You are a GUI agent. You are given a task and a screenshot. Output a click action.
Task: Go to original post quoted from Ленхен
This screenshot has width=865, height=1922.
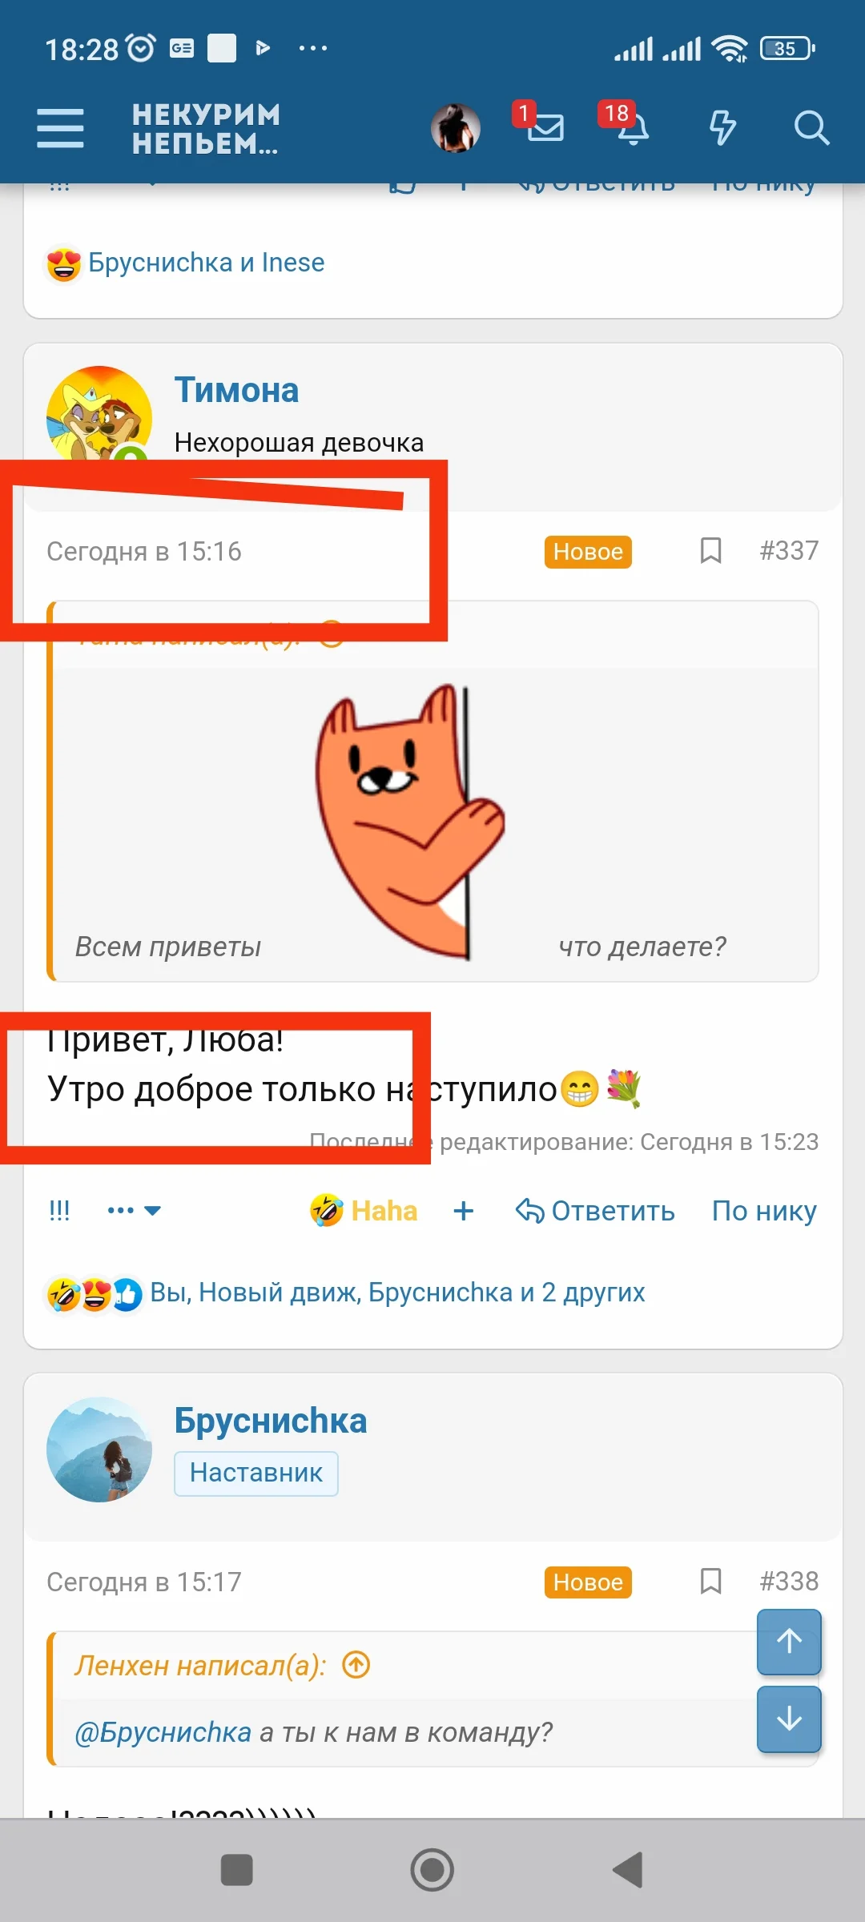click(356, 1666)
